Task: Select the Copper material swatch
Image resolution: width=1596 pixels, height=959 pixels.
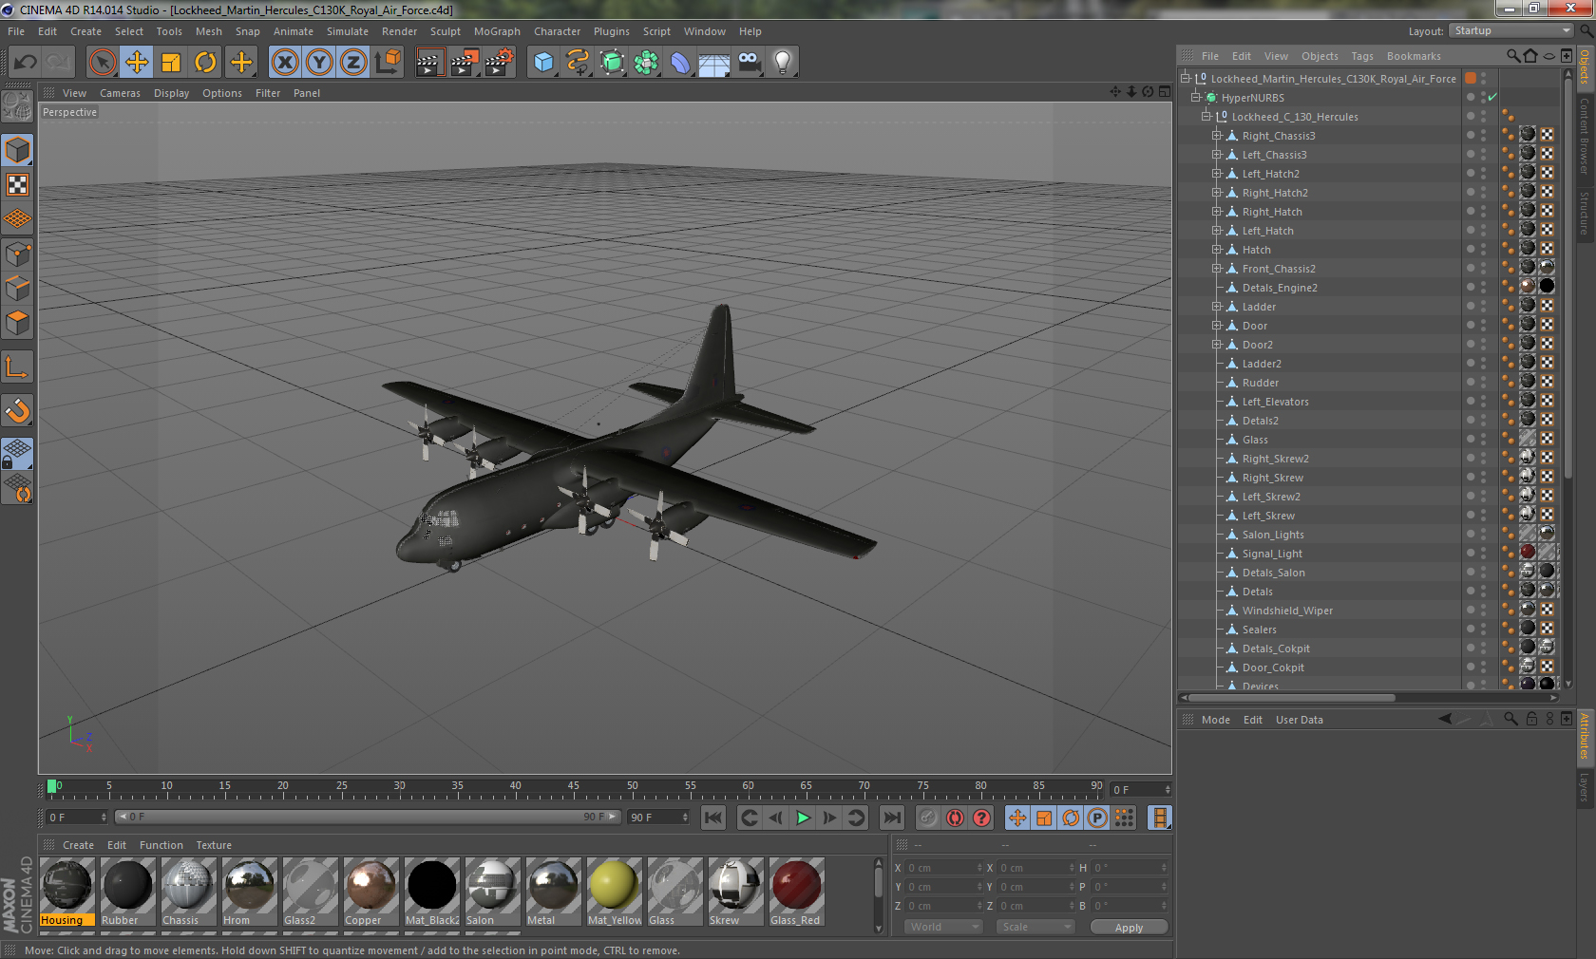Action: tap(370, 892)
